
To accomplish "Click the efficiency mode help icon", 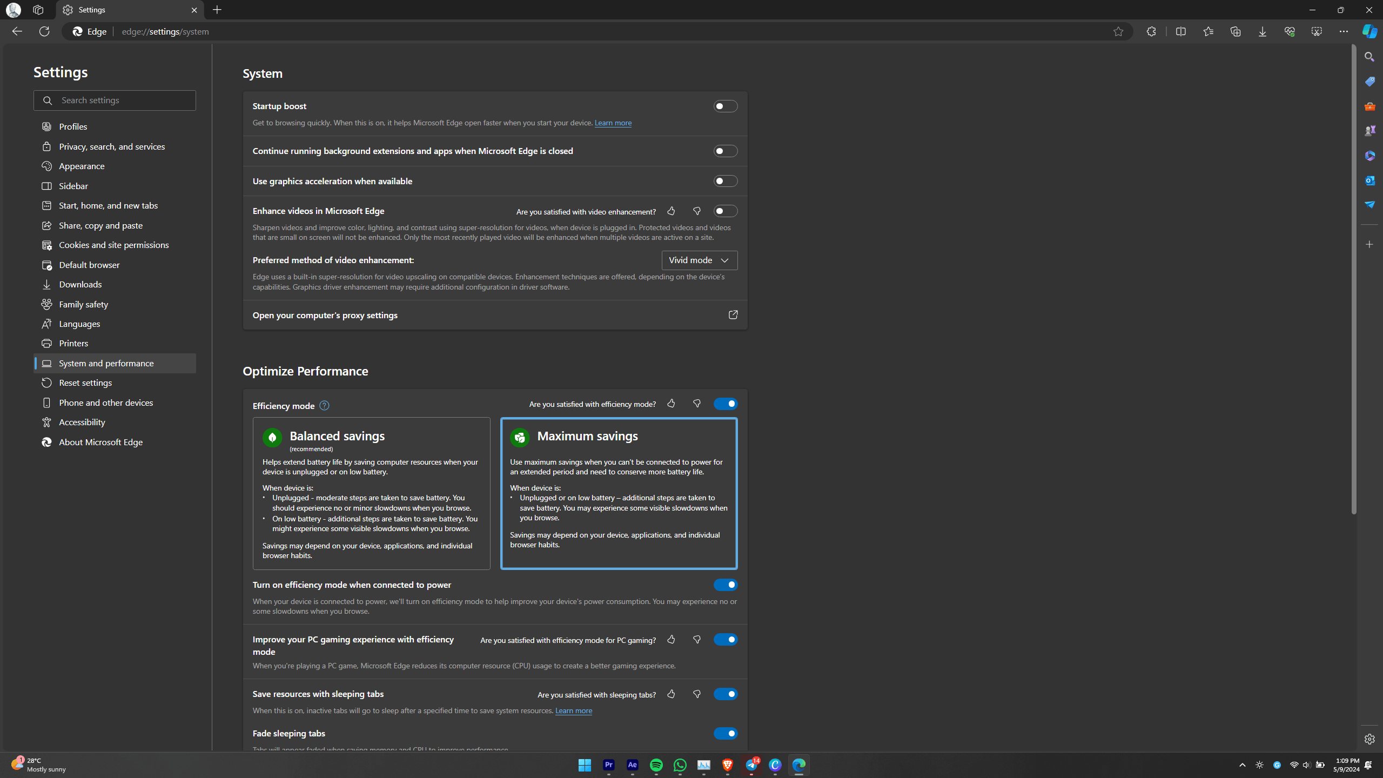I will point(324,406).
